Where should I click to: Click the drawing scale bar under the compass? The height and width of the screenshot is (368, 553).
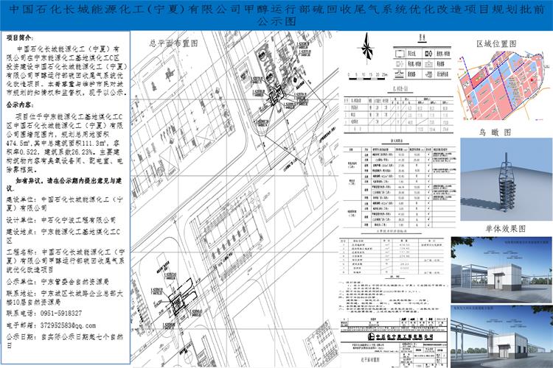(368, 77)
